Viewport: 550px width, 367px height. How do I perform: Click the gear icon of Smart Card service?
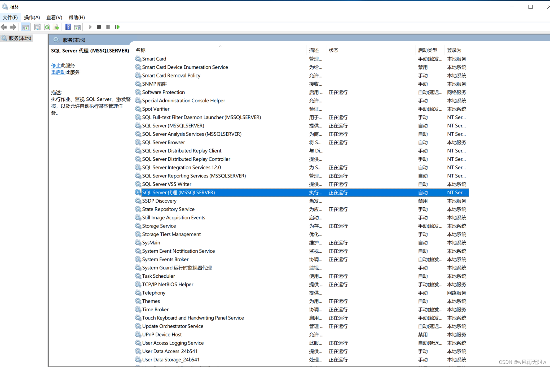138,59
